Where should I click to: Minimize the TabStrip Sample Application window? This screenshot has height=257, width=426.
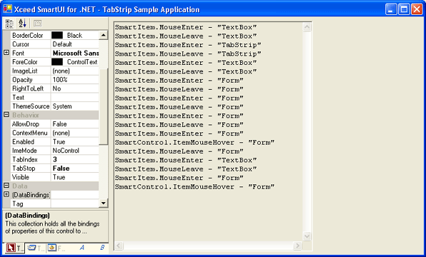pos(391,9)
